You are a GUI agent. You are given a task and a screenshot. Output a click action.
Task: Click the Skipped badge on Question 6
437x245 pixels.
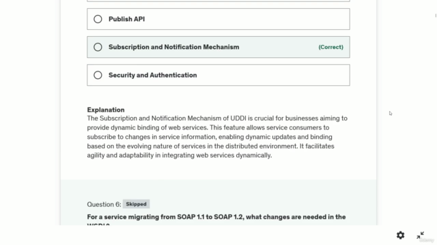coord(136,204)
